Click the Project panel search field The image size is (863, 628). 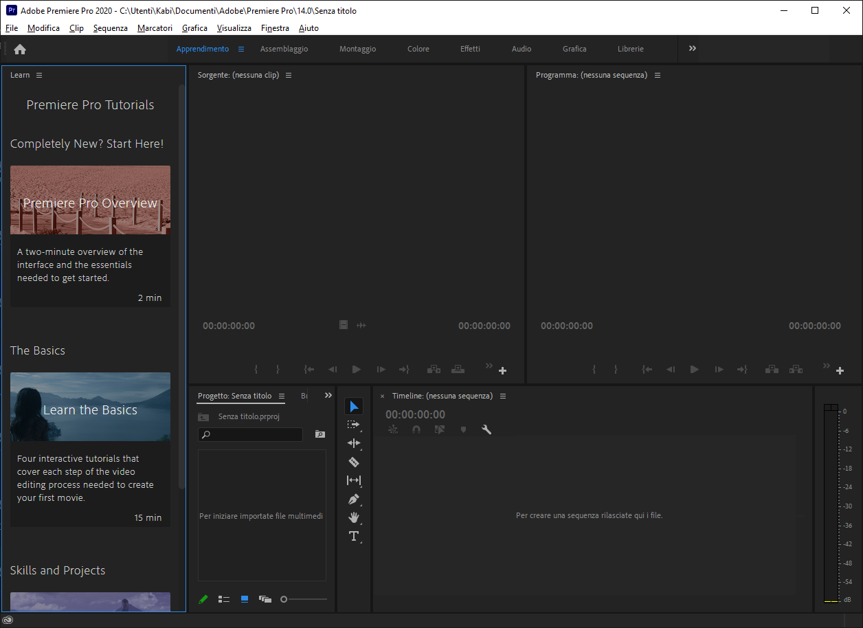coord(250,434)
